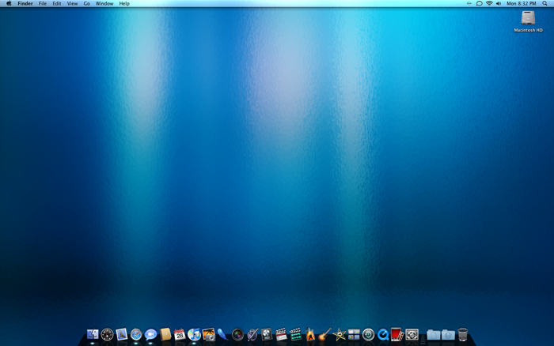This screenshot has height=346, width=554.
Task: Open the pen-and-globe app in Dock
Action: pos(252,334)
